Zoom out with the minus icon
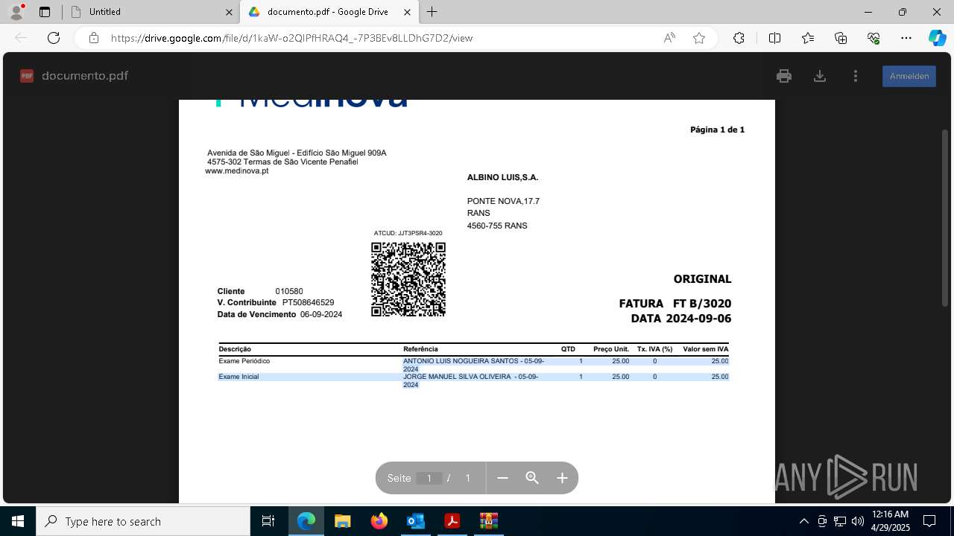954x536 pixels. pyautogui.click(x=502, y=478)
